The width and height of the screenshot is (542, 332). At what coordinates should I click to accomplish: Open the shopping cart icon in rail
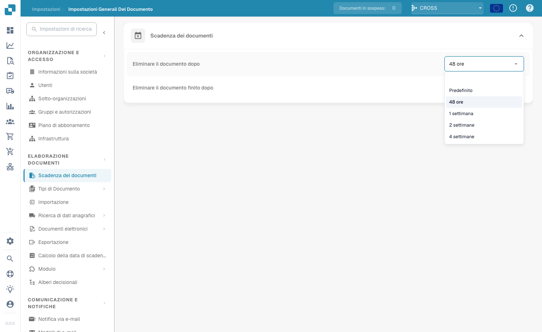(10, 136)
